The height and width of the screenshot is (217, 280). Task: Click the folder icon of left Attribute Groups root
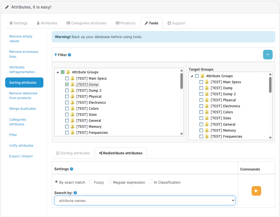click(x=68, y=72)
